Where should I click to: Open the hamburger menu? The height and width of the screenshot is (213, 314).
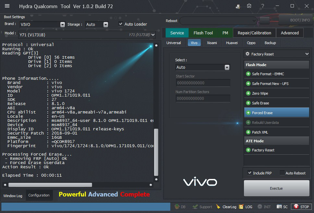(x=7, y=6)
